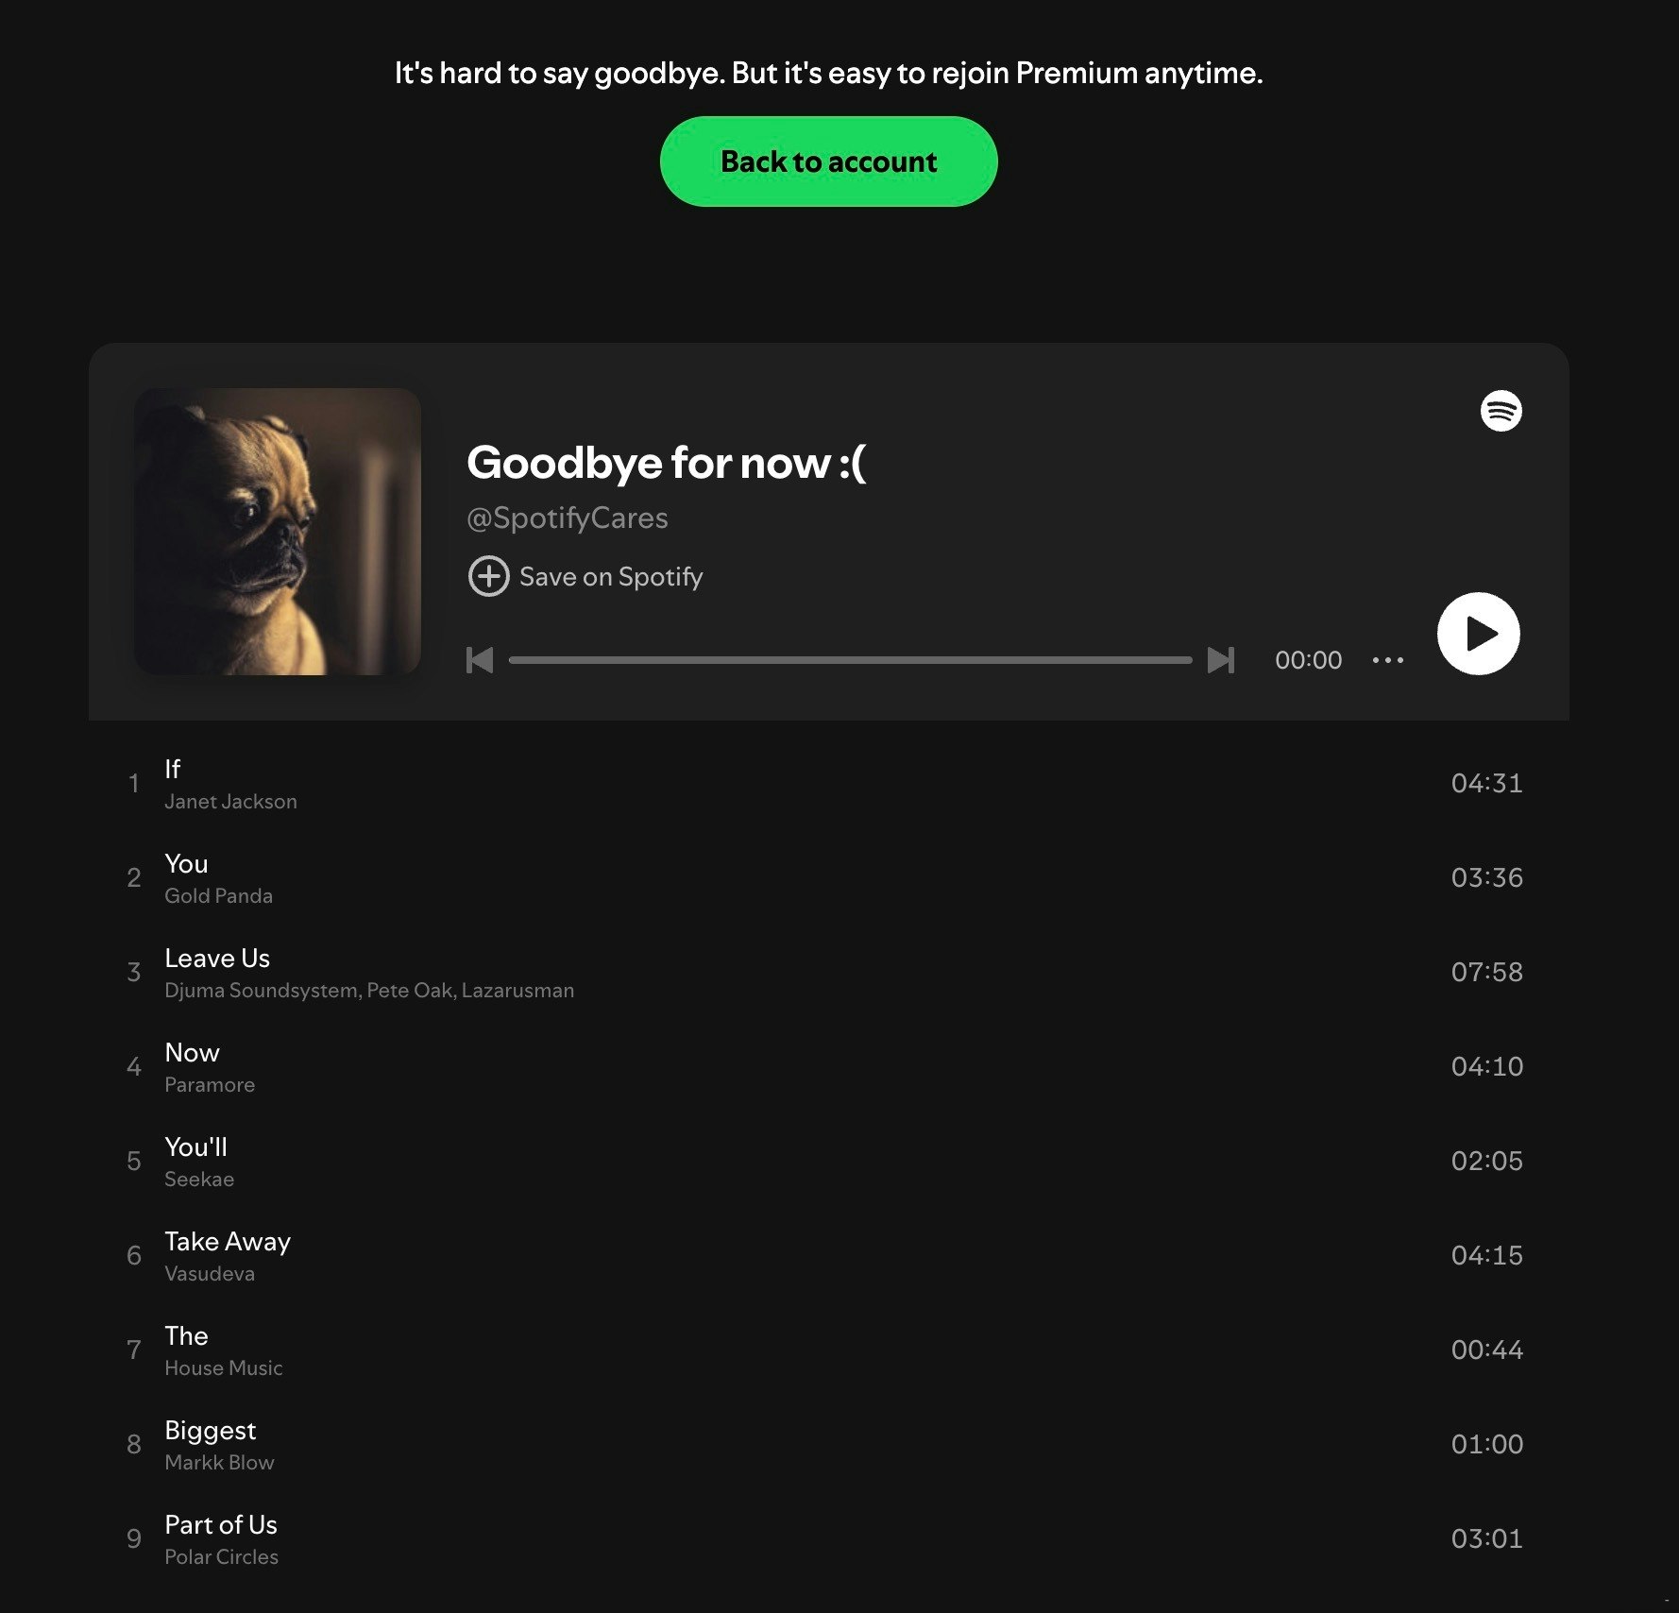Open the Goodbye for now :( title

click(x=666, y=463)
